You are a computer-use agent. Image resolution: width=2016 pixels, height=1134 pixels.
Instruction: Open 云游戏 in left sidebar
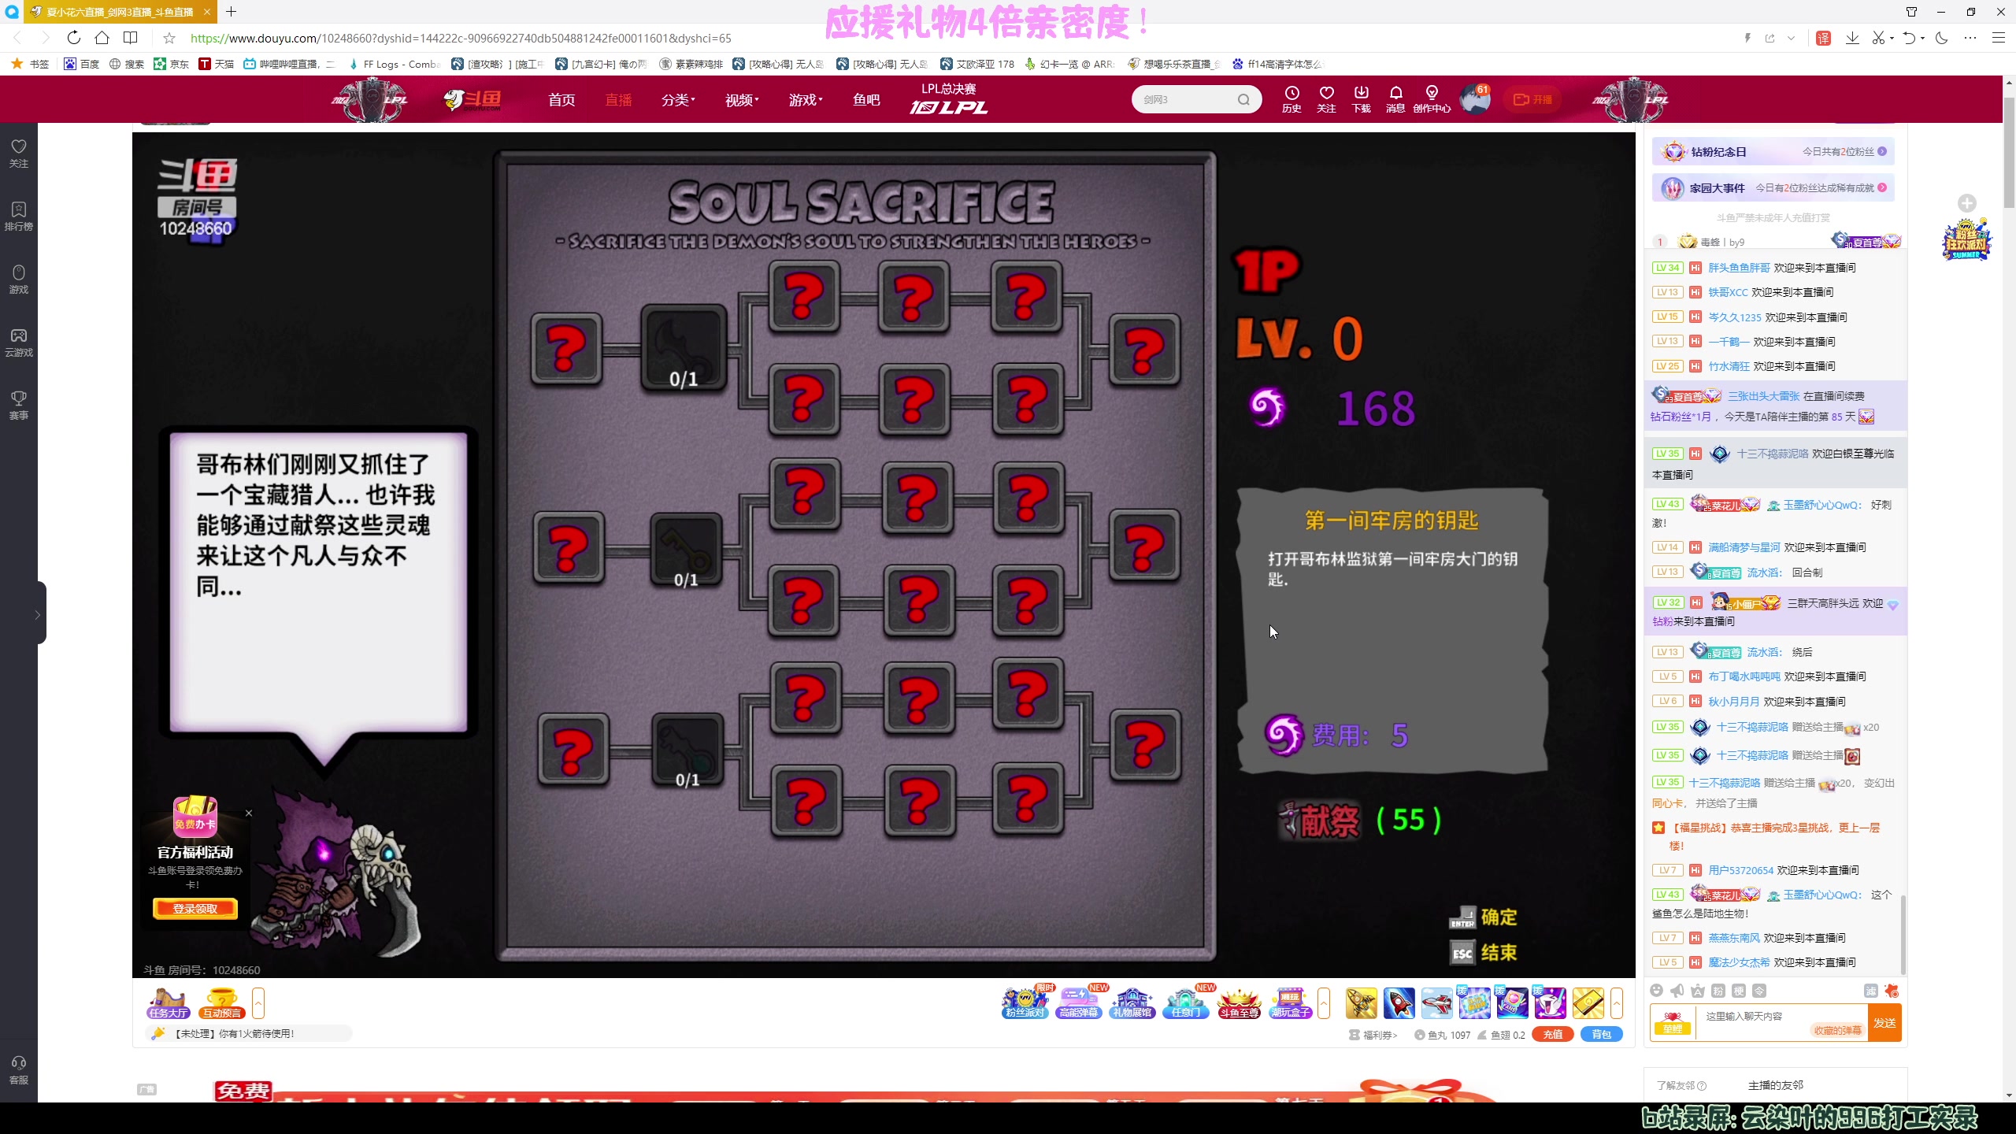click(x=19, y=343)
